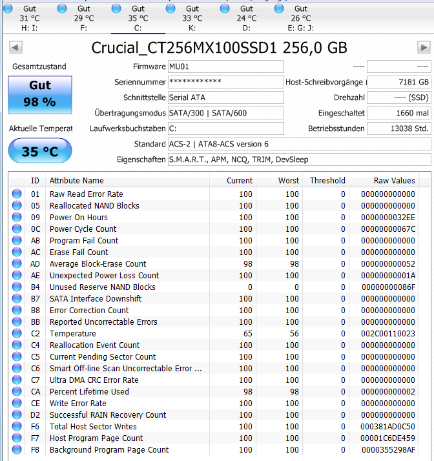Click status icon of Temperature row
The width and height of the screenshot is (434, 461).
17,333
